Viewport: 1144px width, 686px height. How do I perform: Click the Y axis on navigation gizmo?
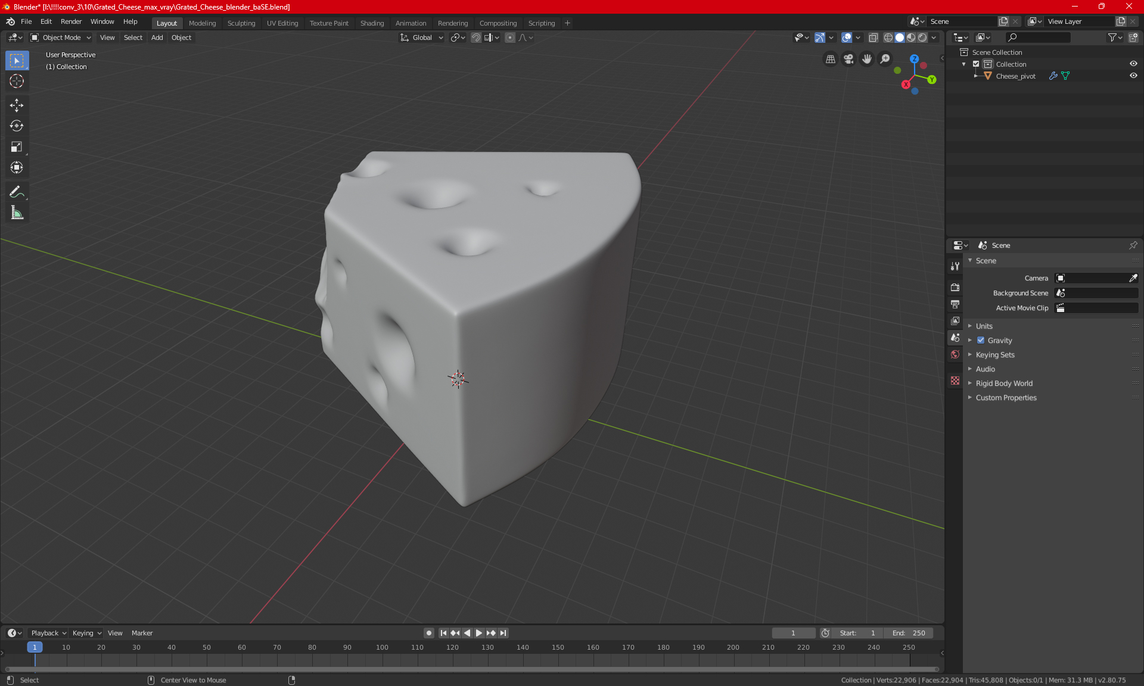[x=932, y=79]
